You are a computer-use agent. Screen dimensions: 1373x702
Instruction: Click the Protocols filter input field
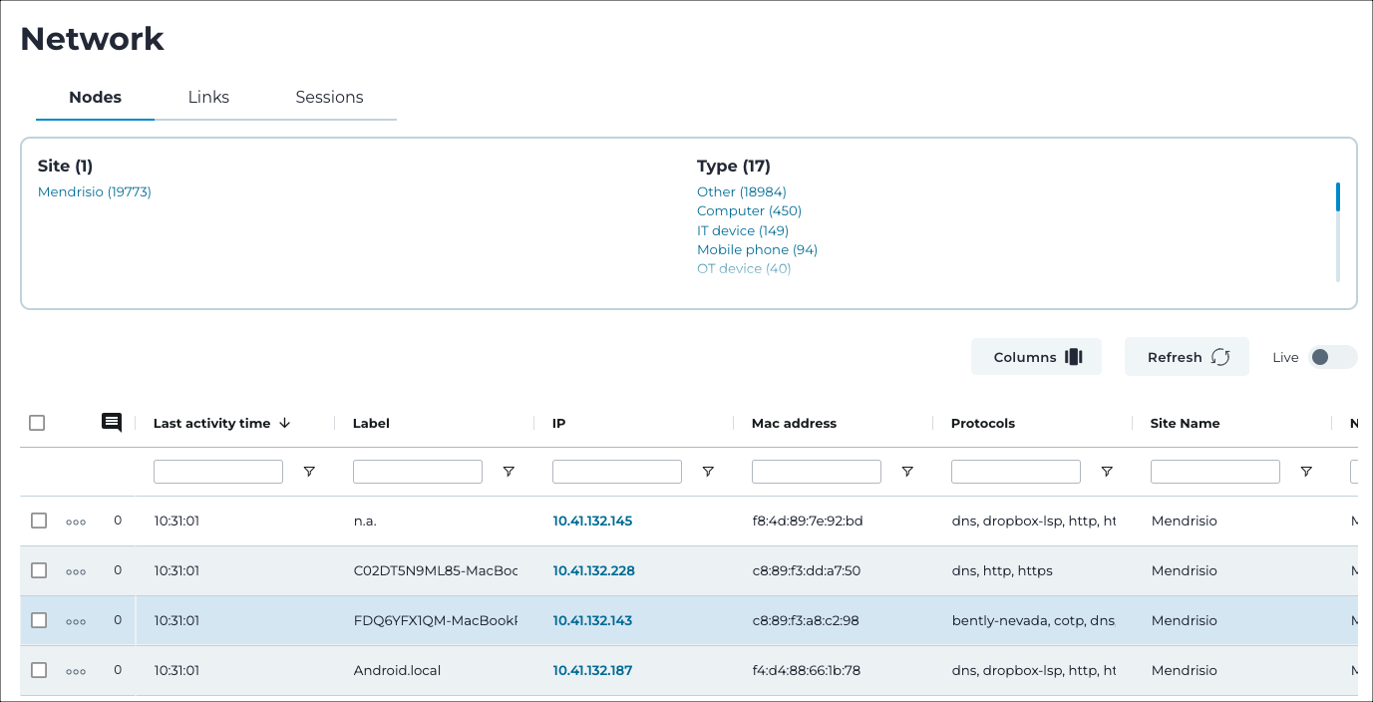1016,472
